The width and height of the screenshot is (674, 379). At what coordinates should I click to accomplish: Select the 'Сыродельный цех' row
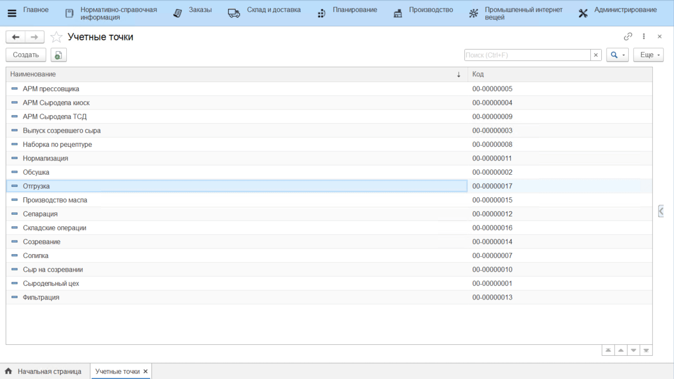(51, 284)
